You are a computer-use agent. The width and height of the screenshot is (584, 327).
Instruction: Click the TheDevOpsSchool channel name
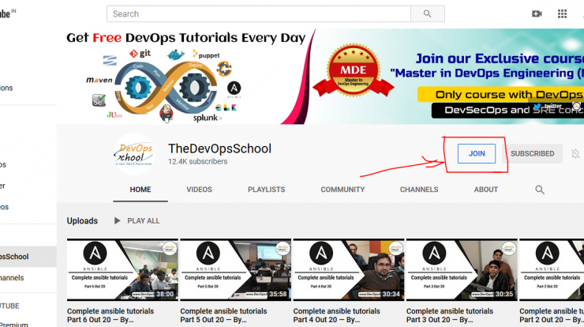219,148
